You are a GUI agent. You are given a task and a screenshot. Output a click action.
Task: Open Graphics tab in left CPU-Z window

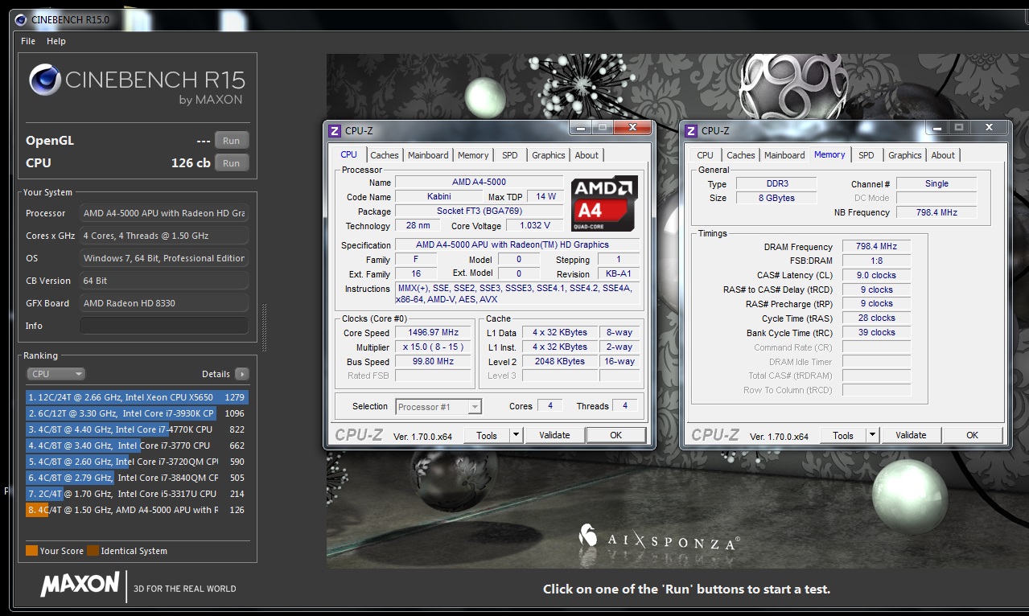pos(549,155)
